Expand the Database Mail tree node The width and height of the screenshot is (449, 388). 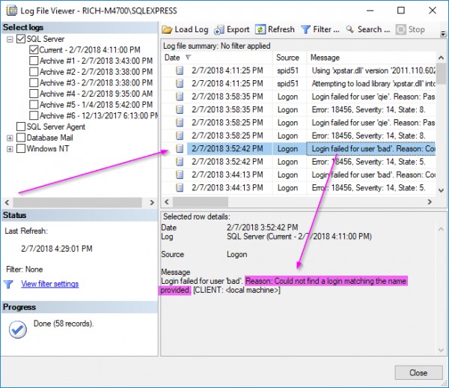pyautogui.click(x=10, y=138)
